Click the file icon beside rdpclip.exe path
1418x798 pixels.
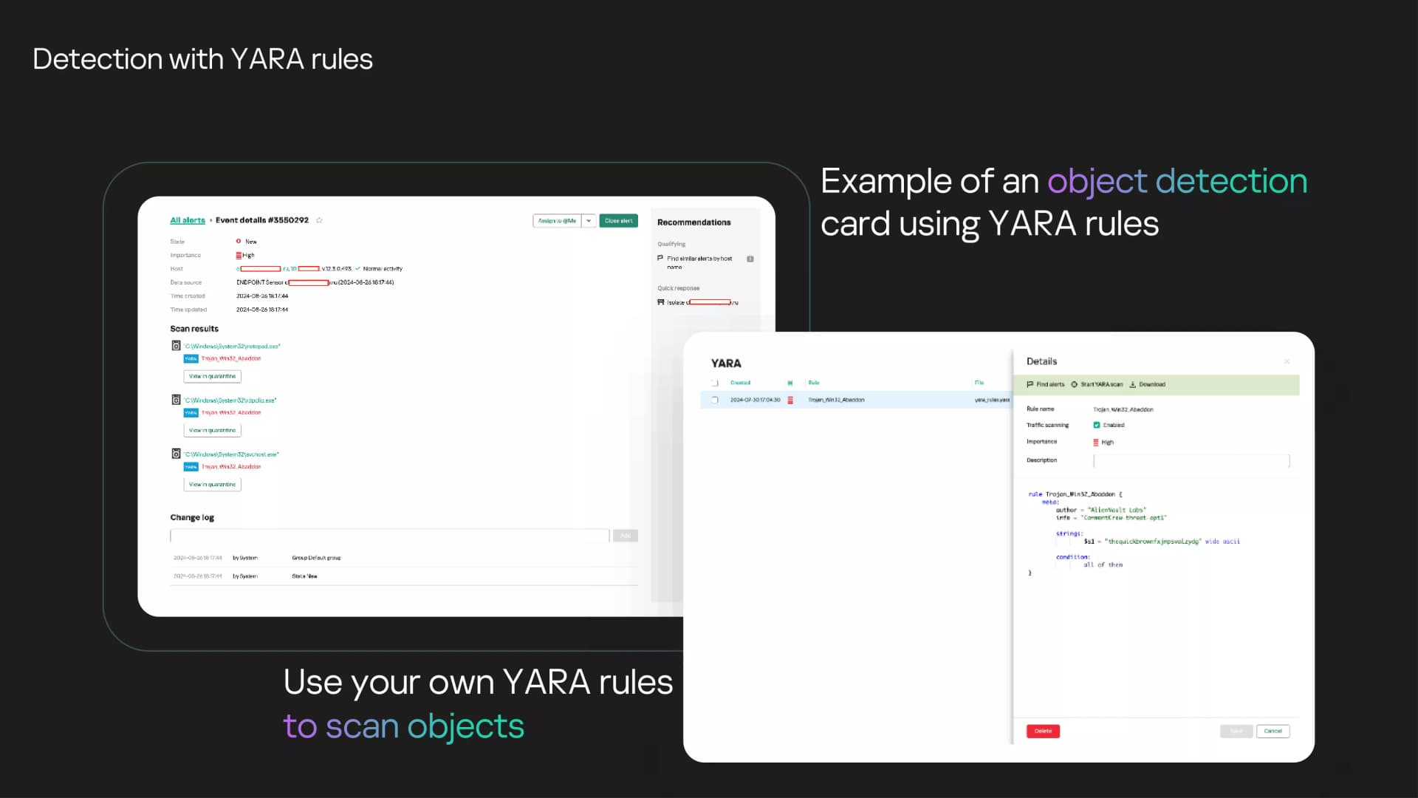point(176,400)
